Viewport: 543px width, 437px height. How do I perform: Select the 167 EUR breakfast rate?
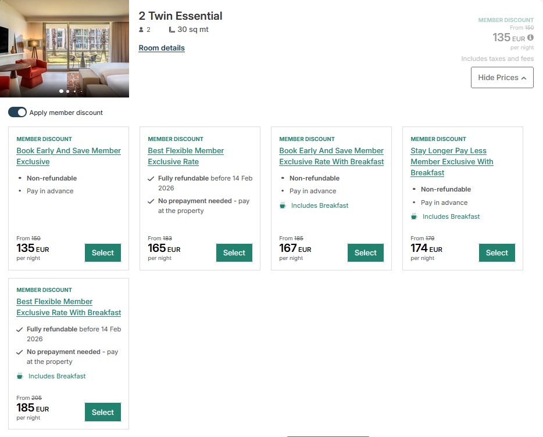[x=365, y=252]
